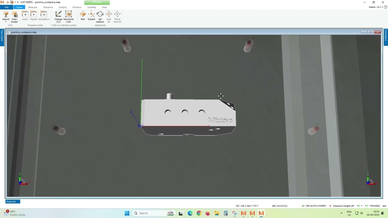Select the Learn program mode icon

pyautogui.click(x=25, y=14)
